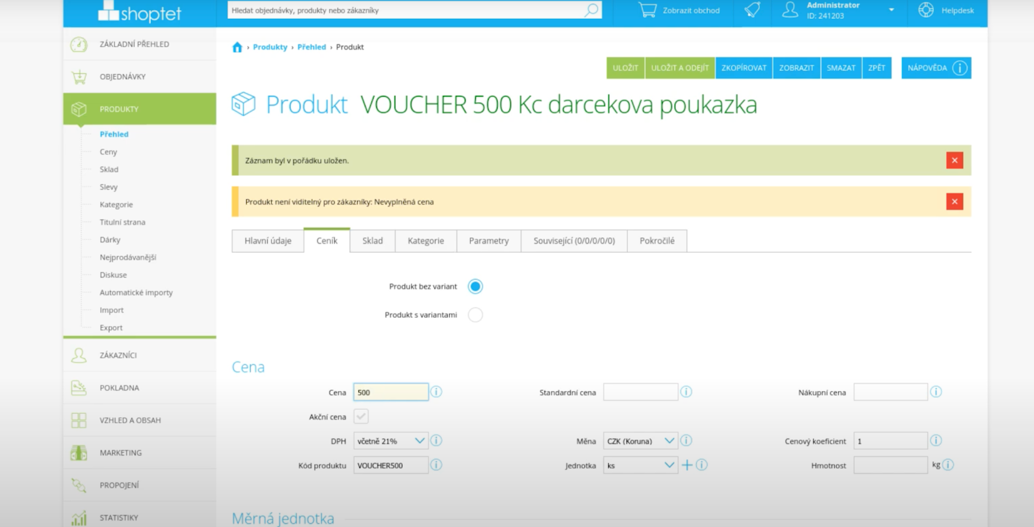Click the Zkopírovat button
The width and height of the screenshot is (1034, 527).
click(744, 68)
